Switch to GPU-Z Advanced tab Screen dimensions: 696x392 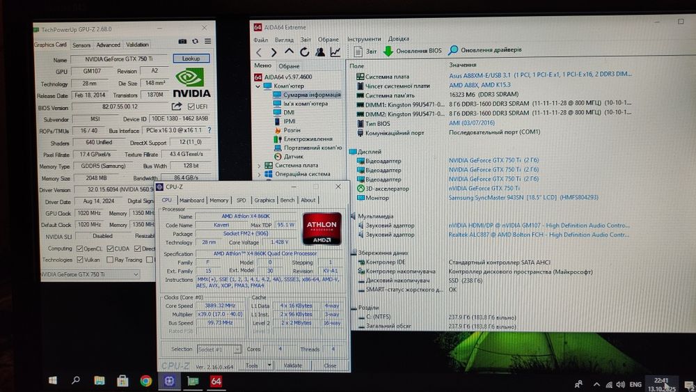coord(108,45)
